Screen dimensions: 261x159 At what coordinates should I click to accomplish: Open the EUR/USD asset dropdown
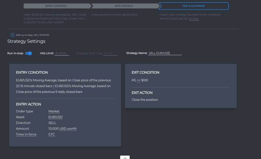tap(55, 117)
